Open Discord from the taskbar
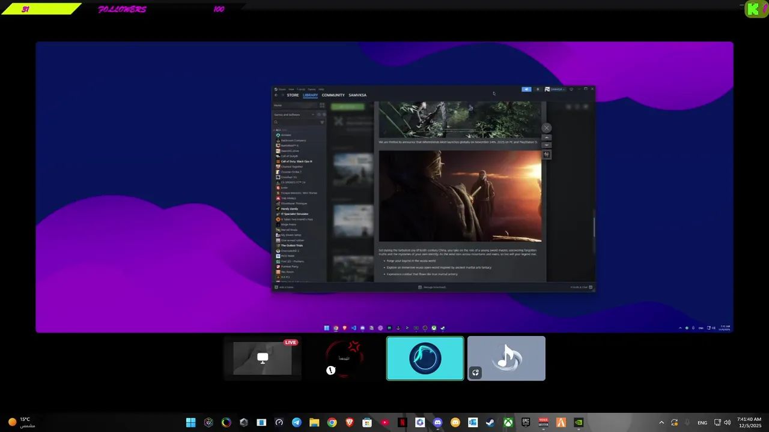This screenshot has height=432, width=769. click(437, 422)
